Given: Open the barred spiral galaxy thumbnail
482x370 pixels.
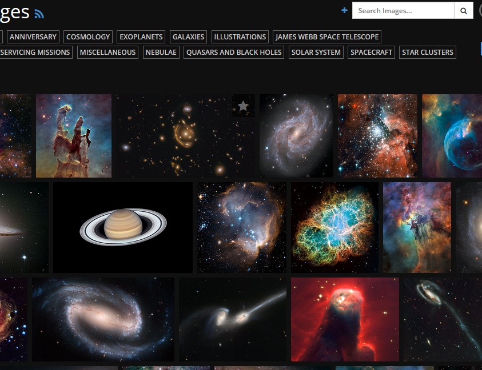Looking at the screenshot, I should point(103,319).
